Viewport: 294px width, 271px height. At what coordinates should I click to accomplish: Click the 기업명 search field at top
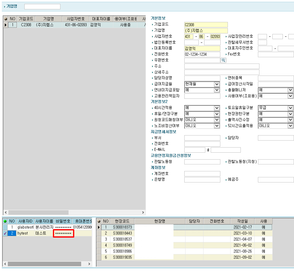click(x=42, y=7)
